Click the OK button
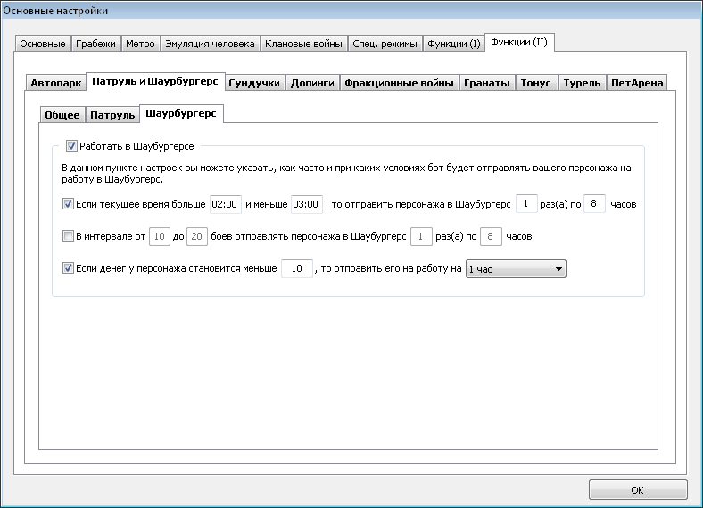The width and height of the screenshot is (703, 508). (638, 489)
